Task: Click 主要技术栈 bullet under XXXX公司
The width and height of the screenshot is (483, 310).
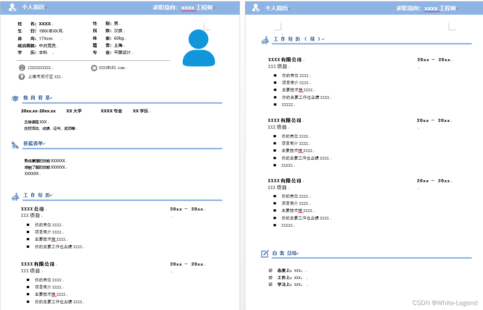Action: click(51, 239)
